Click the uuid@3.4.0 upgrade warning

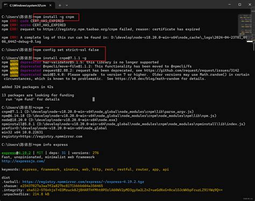tap(125, 74)
